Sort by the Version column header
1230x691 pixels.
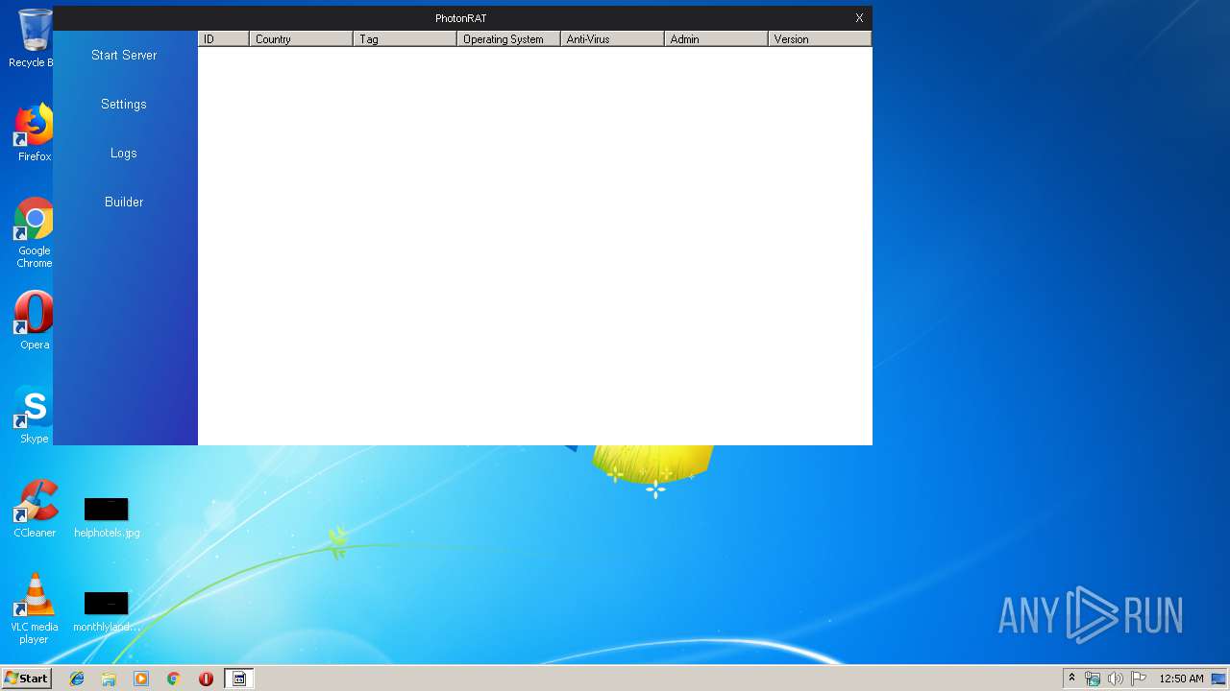pos(820,38)
